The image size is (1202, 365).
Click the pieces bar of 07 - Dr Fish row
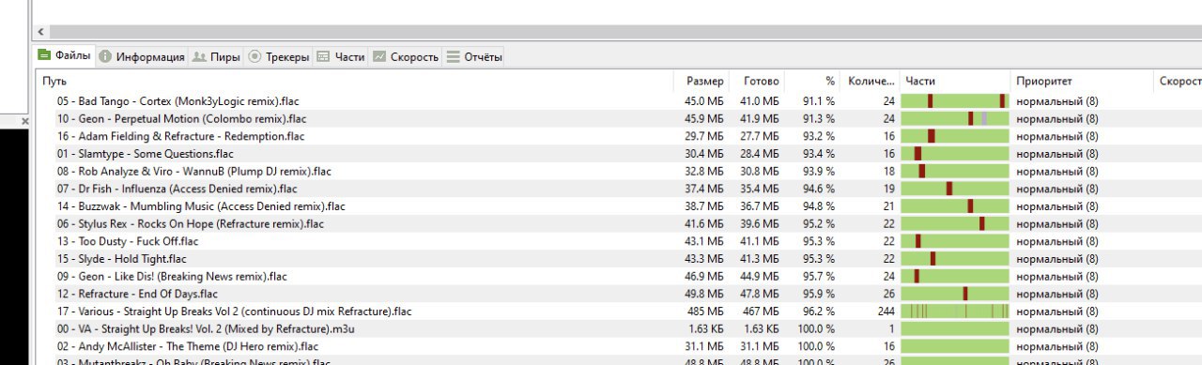(x=954, y=189)
